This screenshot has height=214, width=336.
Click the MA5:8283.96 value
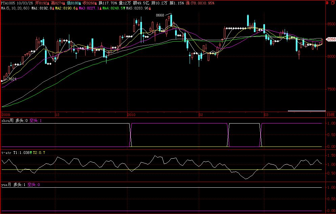(137, 8)
